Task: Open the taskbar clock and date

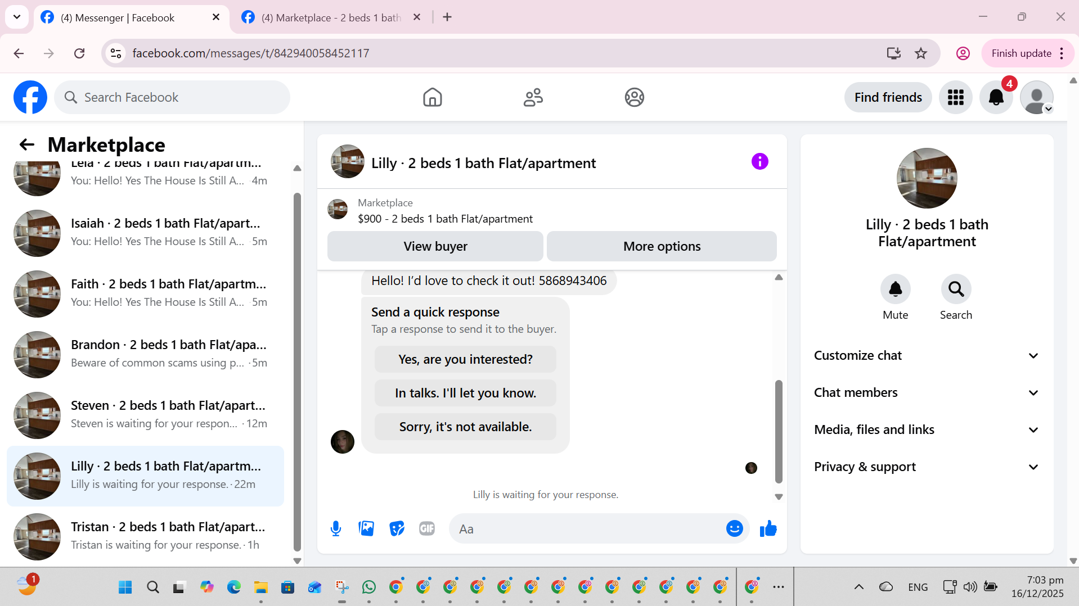Action: tap(1037, 587)
